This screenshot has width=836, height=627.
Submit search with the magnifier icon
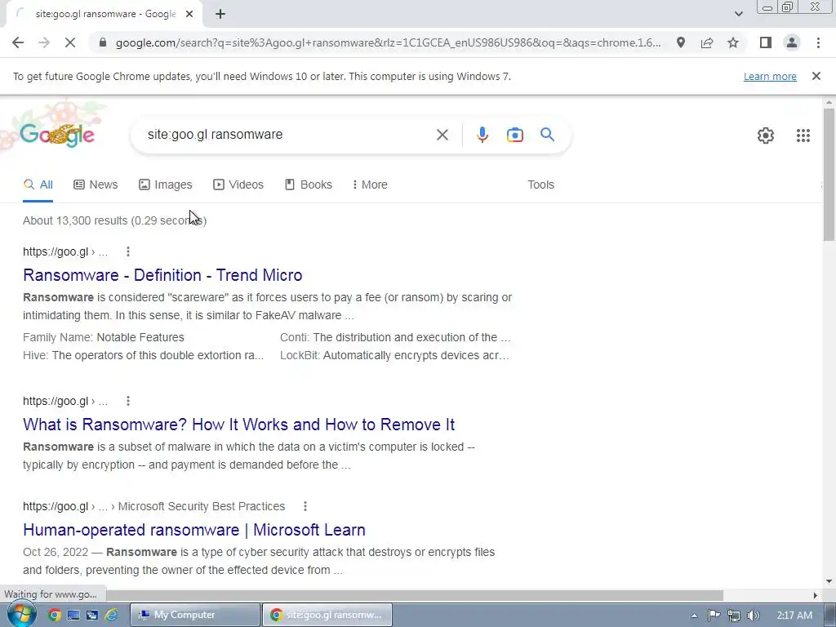coord(547,135)
